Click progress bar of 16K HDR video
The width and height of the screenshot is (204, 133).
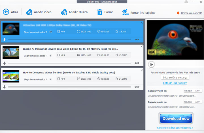pyautogui.click(x=69, y=40)
